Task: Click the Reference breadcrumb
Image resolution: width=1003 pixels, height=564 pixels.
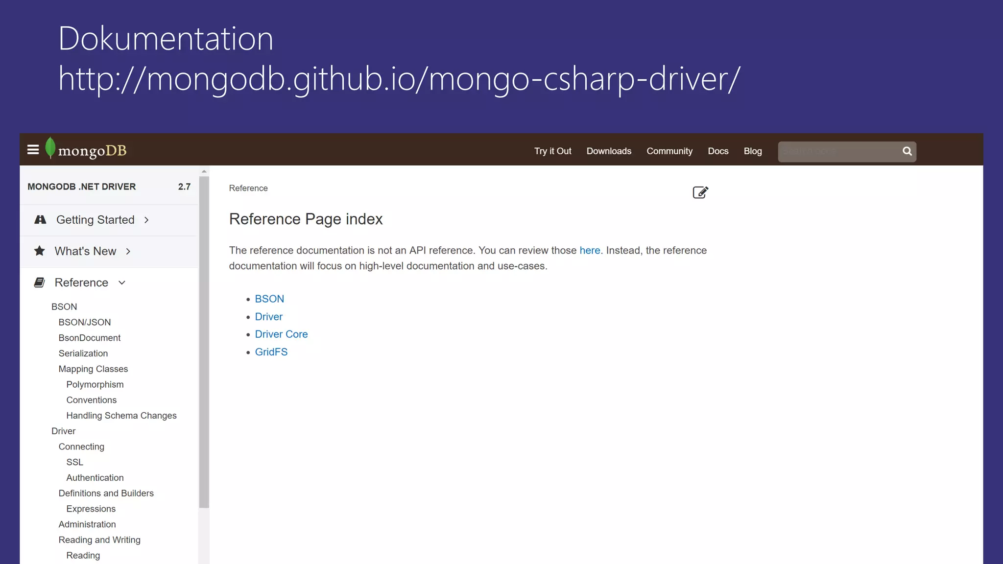Action: (x=248, y=188)
